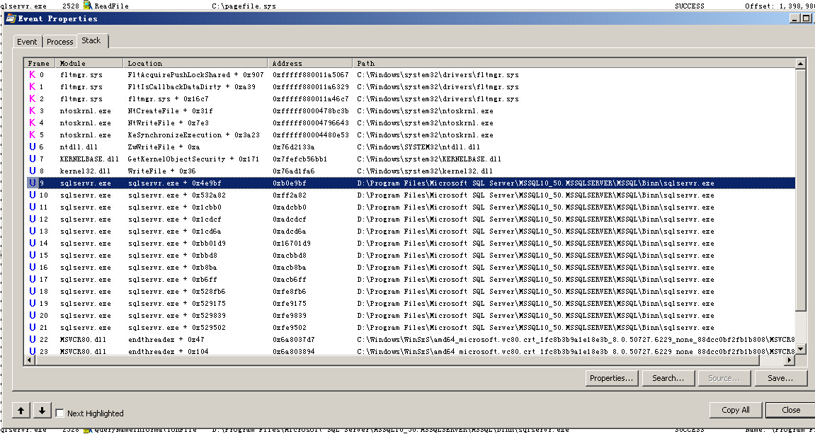Go to previous event with up arrow
815x434 pixels.
pos(21,411)
